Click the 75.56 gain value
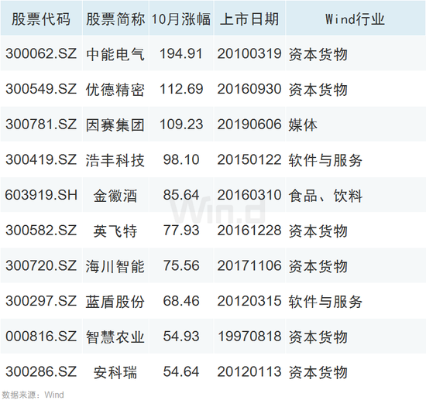Image resolution: width=426 pixels, height=400 pixels. pyautogui.click(x=181, y=265)
